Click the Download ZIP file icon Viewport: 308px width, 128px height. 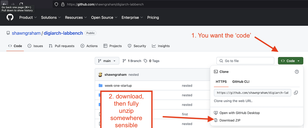click(216, 120)
